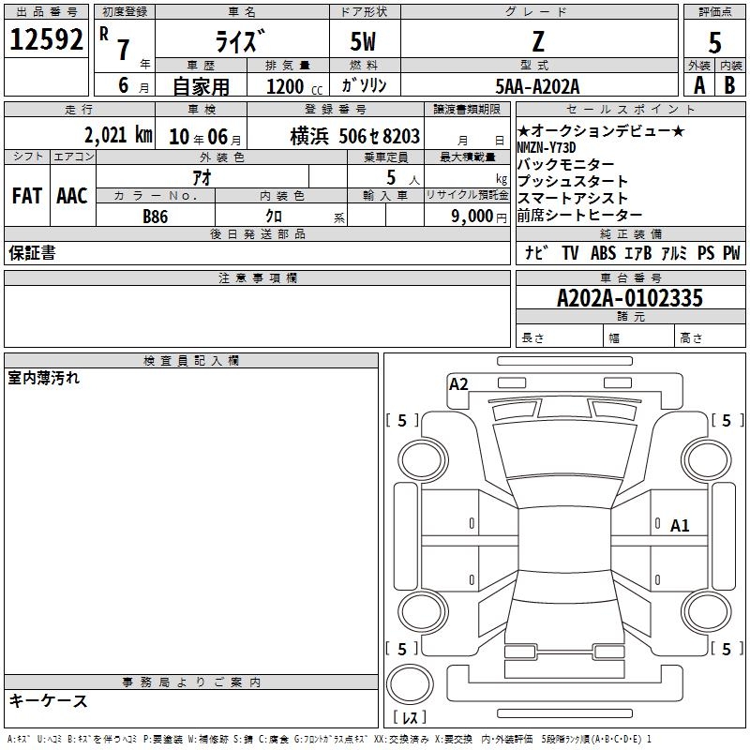This screenshot has width=750, height=750.
Task: Select the exterior grade A
Action: 699,85
